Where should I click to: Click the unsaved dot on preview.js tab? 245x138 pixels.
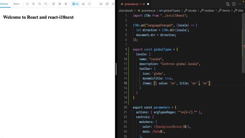click(148, 4)
